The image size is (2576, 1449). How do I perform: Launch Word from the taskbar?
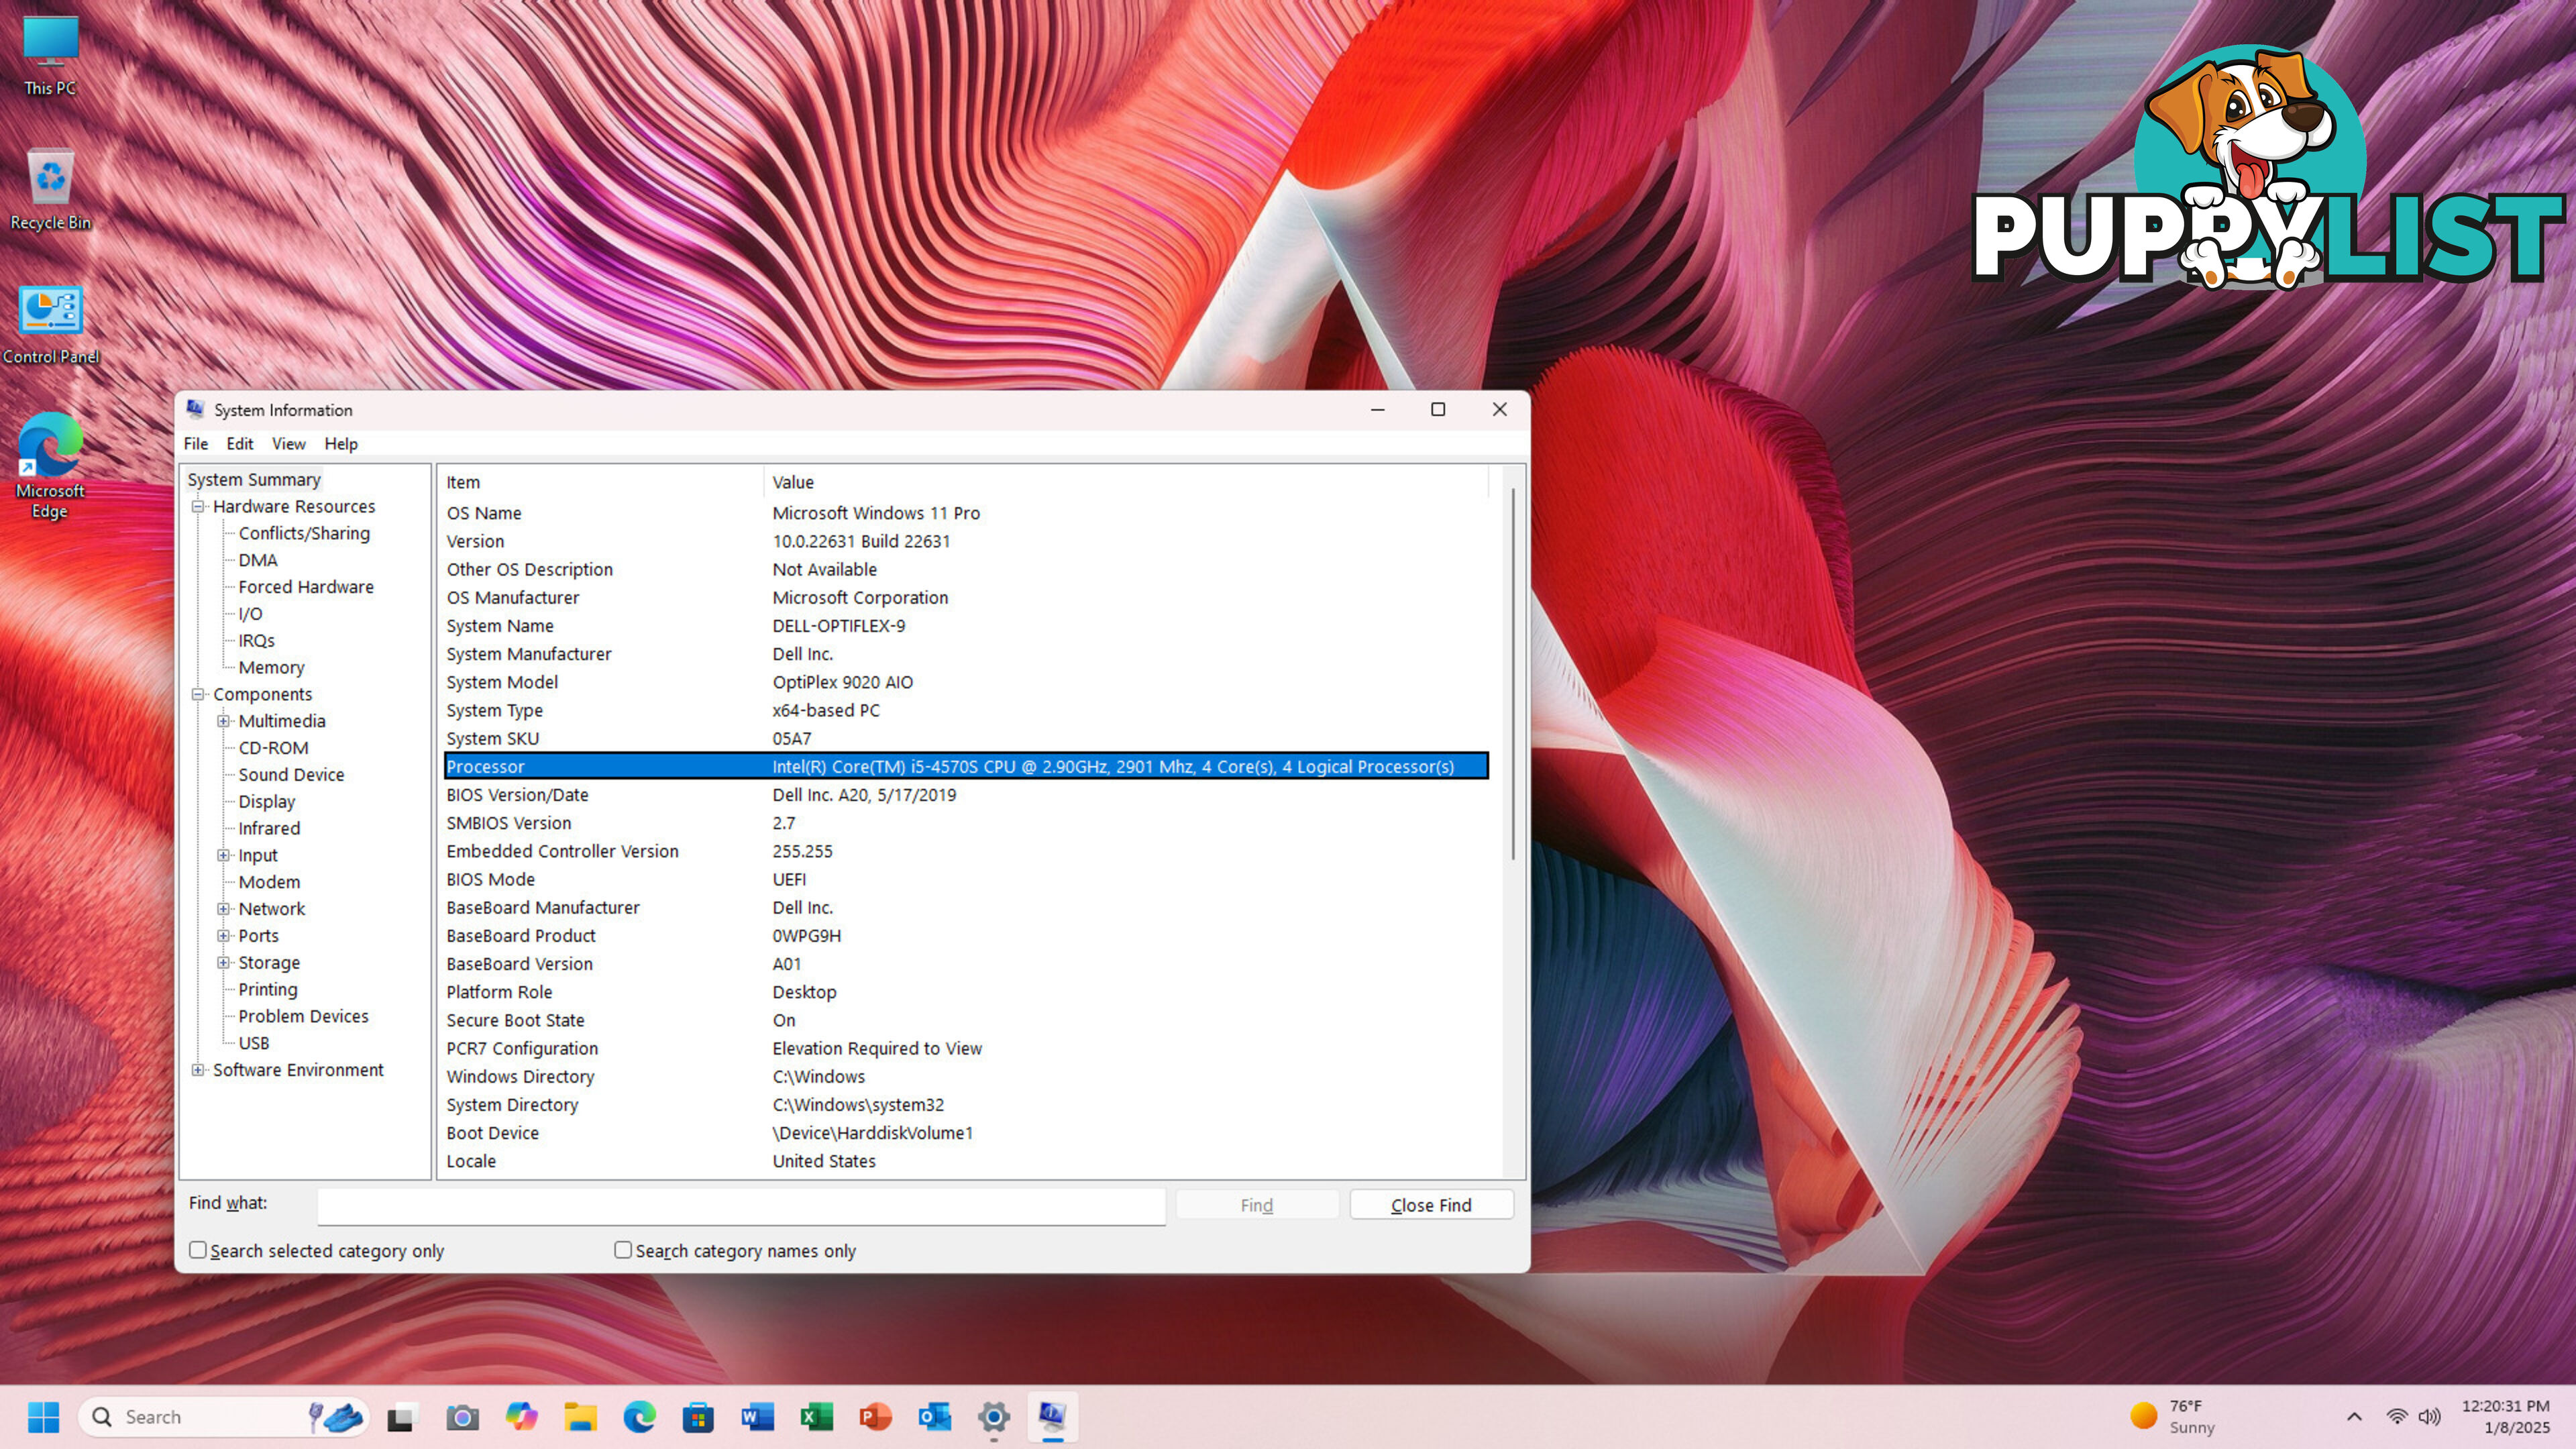[x=757, y=1416]
